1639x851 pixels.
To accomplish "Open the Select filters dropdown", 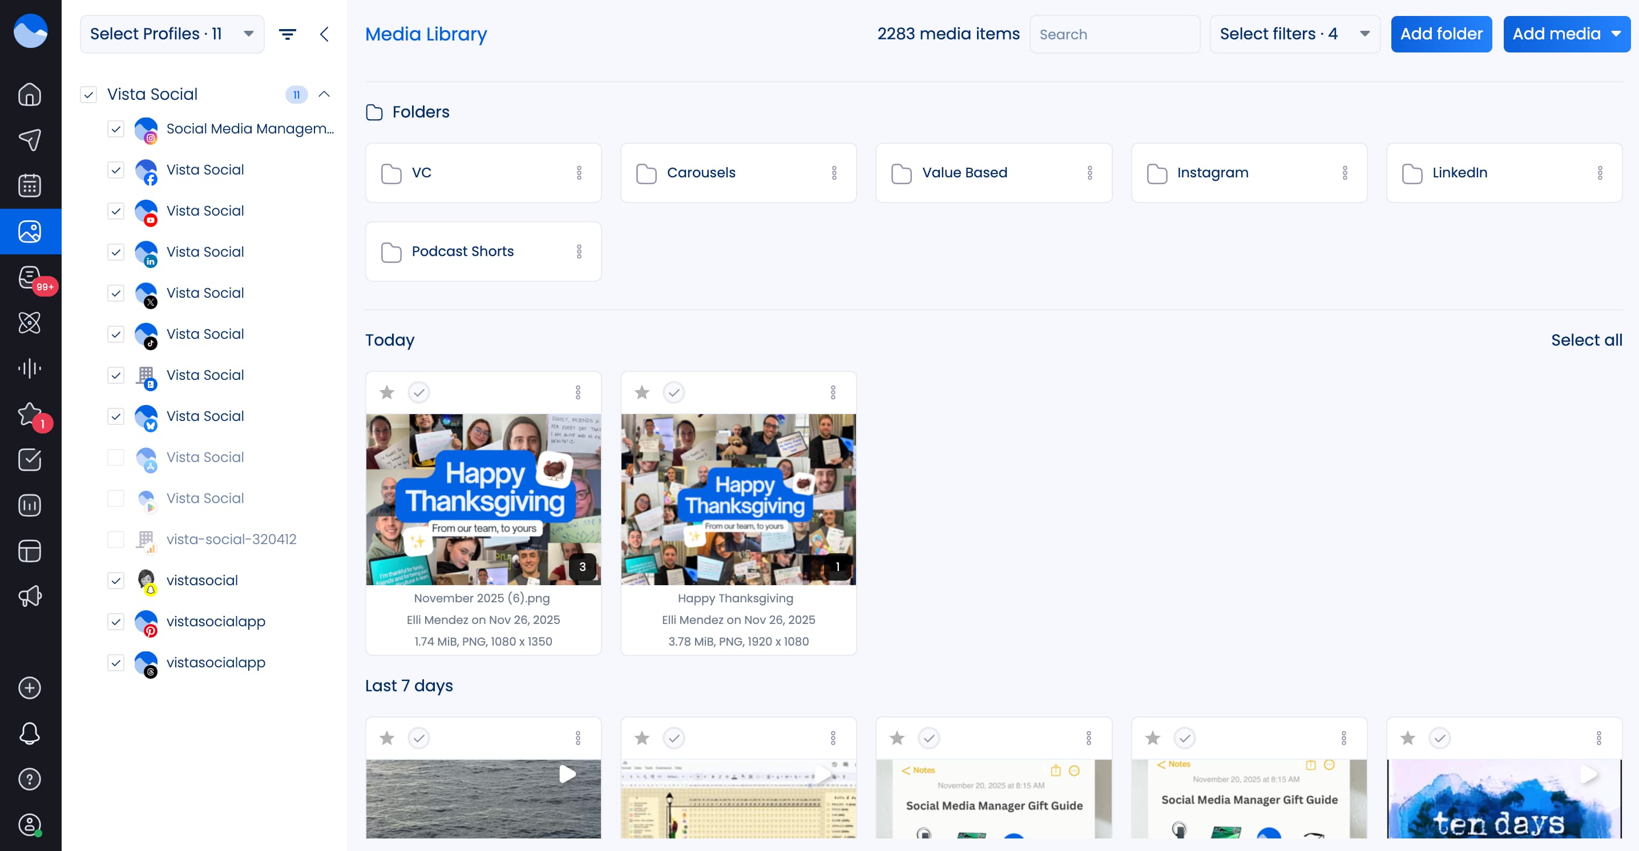I will point(1294,34).
